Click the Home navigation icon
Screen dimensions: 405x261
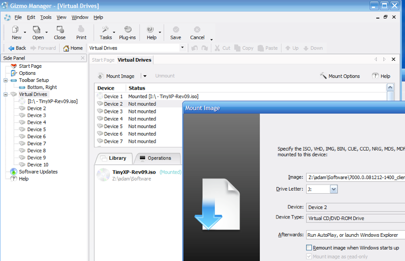pyautogui.click(x=66, y=48)
